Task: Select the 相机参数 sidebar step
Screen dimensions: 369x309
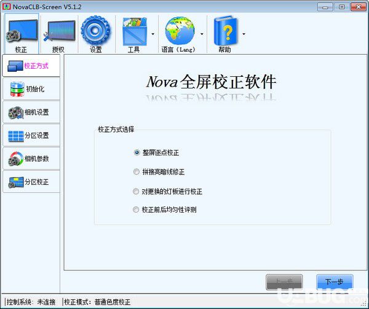Action: (31, 159)
